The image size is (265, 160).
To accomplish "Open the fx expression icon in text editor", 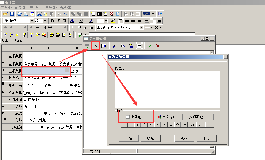I will (96, 46).
